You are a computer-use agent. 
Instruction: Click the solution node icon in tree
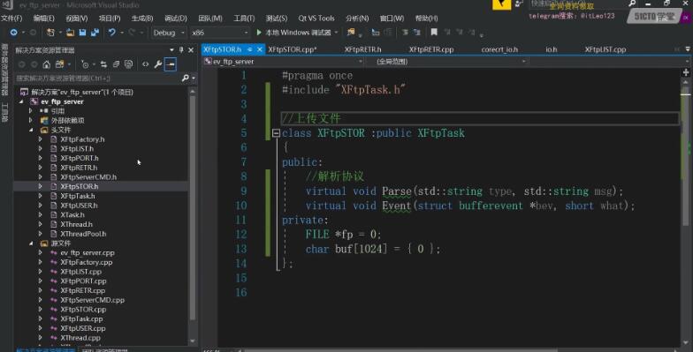[x=25, y=92]
